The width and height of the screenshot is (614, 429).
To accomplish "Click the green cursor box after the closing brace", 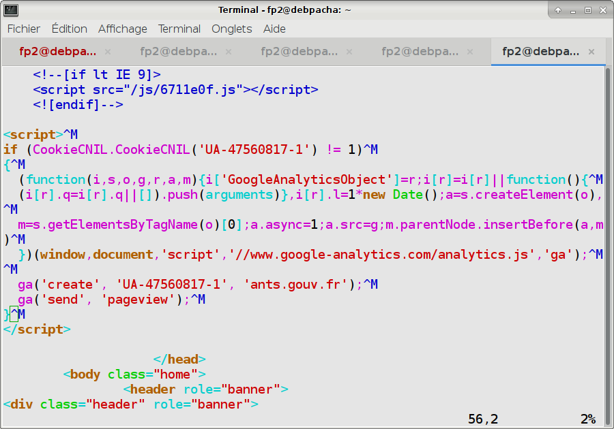I will pyautogui.click(x=14, y=314).
